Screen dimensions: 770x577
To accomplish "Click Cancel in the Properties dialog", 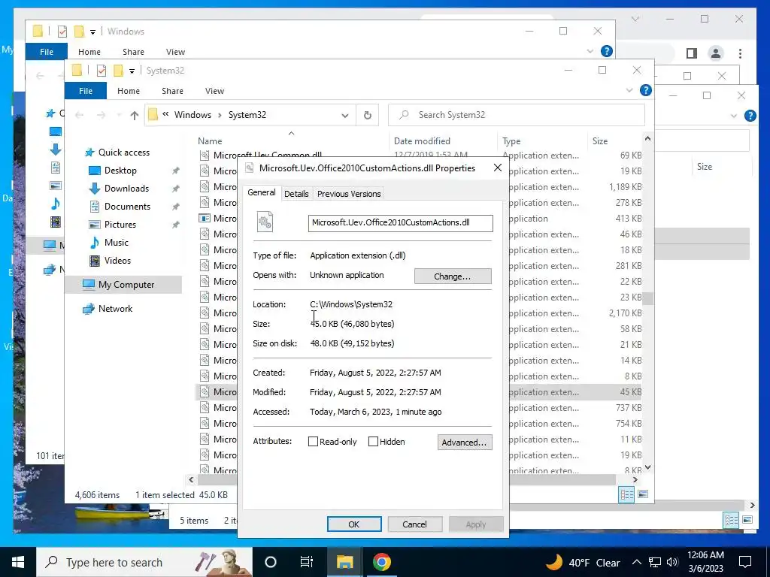I will pos(414,524).
